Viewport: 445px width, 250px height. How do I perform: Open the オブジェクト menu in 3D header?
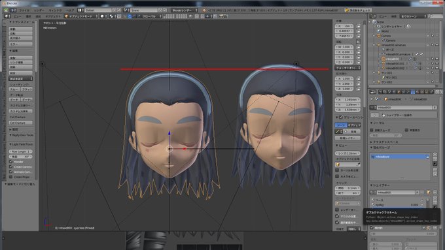pyautogui.click(x=53, y=16)
